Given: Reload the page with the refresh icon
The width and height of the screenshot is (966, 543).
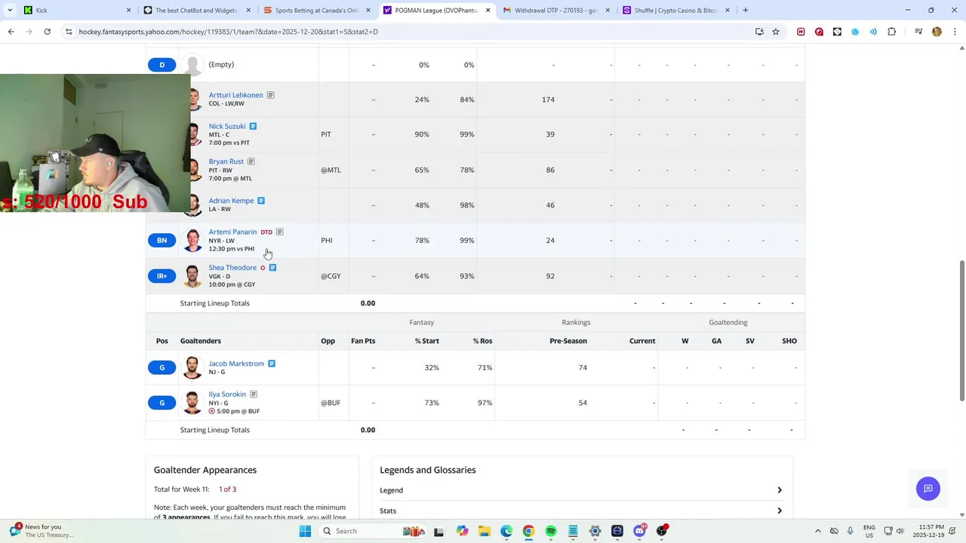Looking at the screenshot, I should click(x=47, y=32).
